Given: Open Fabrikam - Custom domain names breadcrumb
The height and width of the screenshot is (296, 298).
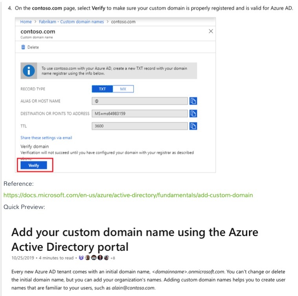Looking at the screenshot, I should coord(71,22).
